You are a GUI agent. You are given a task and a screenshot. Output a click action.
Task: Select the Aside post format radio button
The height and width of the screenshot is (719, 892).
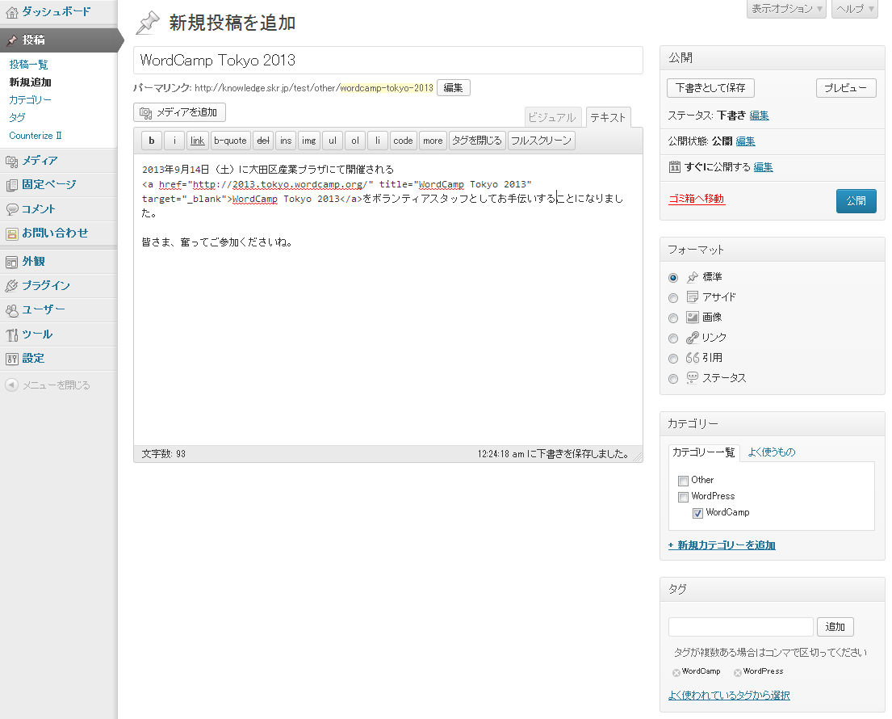point(673,297)
